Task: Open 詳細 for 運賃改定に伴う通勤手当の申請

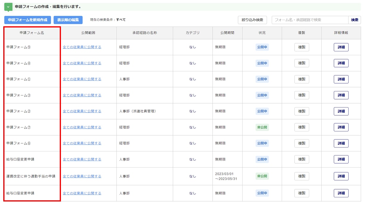Action: pyautogui.click(x=341, y=176)
